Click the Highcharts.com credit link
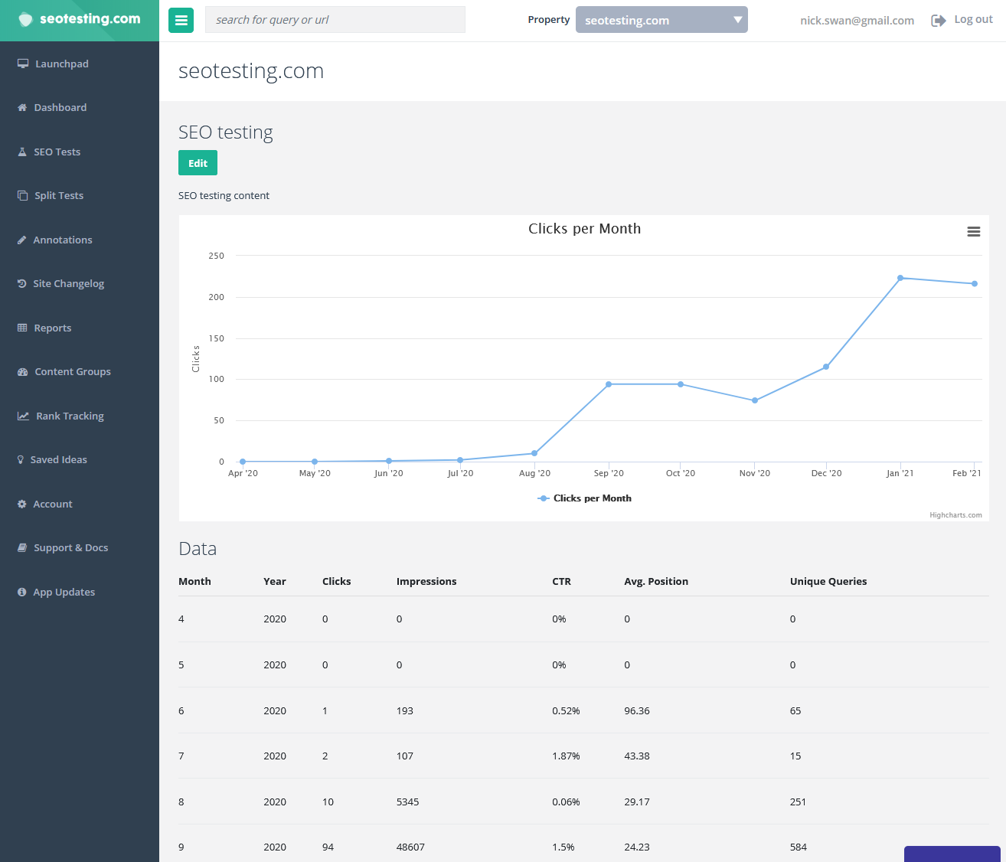 [955, 515]
